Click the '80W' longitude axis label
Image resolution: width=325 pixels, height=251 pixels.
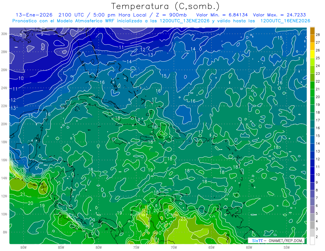pyautogui.click(x=99, y=248)
